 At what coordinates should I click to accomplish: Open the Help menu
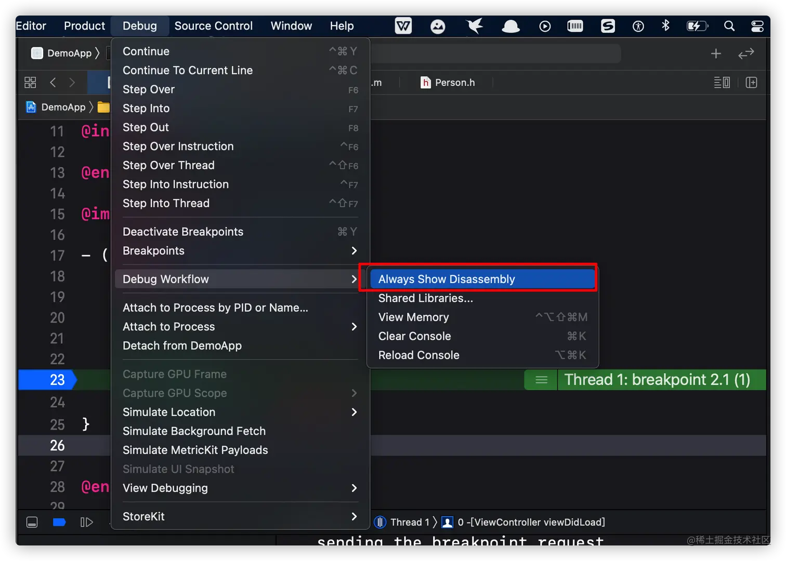tap(342, 26)
